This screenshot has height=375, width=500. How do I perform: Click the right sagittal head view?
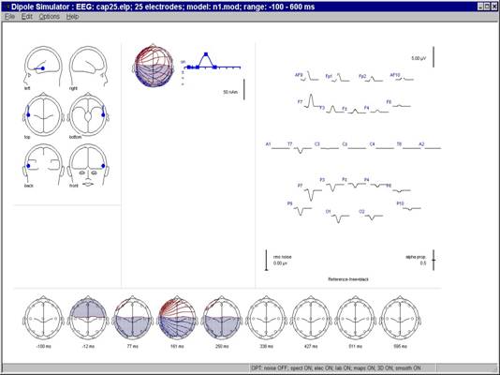point(88,66)
